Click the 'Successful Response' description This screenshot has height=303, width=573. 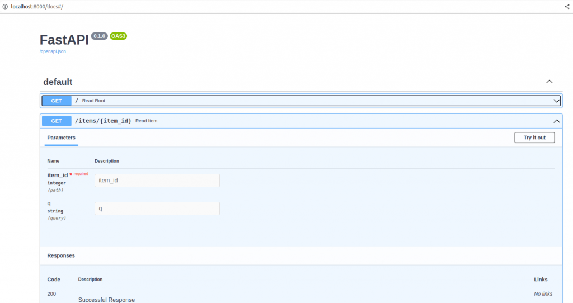coord(106,300)
